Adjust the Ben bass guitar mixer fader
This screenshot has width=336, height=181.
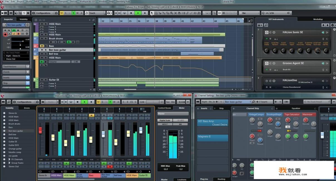(103, 134)
